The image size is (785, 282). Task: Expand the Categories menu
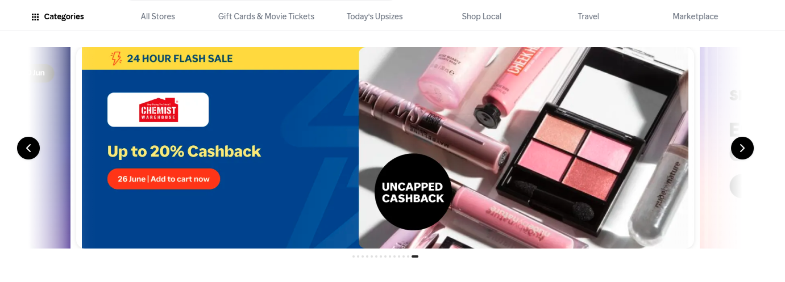click(x=57, y=17)
